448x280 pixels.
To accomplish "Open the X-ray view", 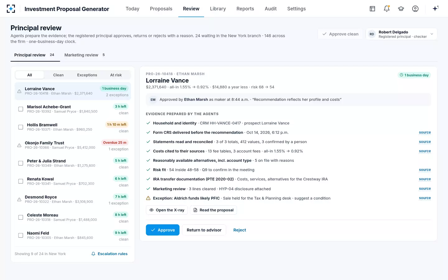I will [167, 210].
